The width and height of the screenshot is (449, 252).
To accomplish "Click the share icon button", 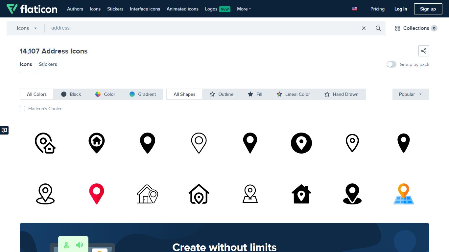I will 424,51.
